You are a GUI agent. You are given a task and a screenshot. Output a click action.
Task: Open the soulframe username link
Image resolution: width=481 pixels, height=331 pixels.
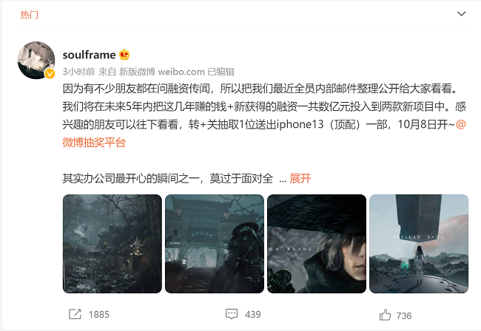coord(89,55)
